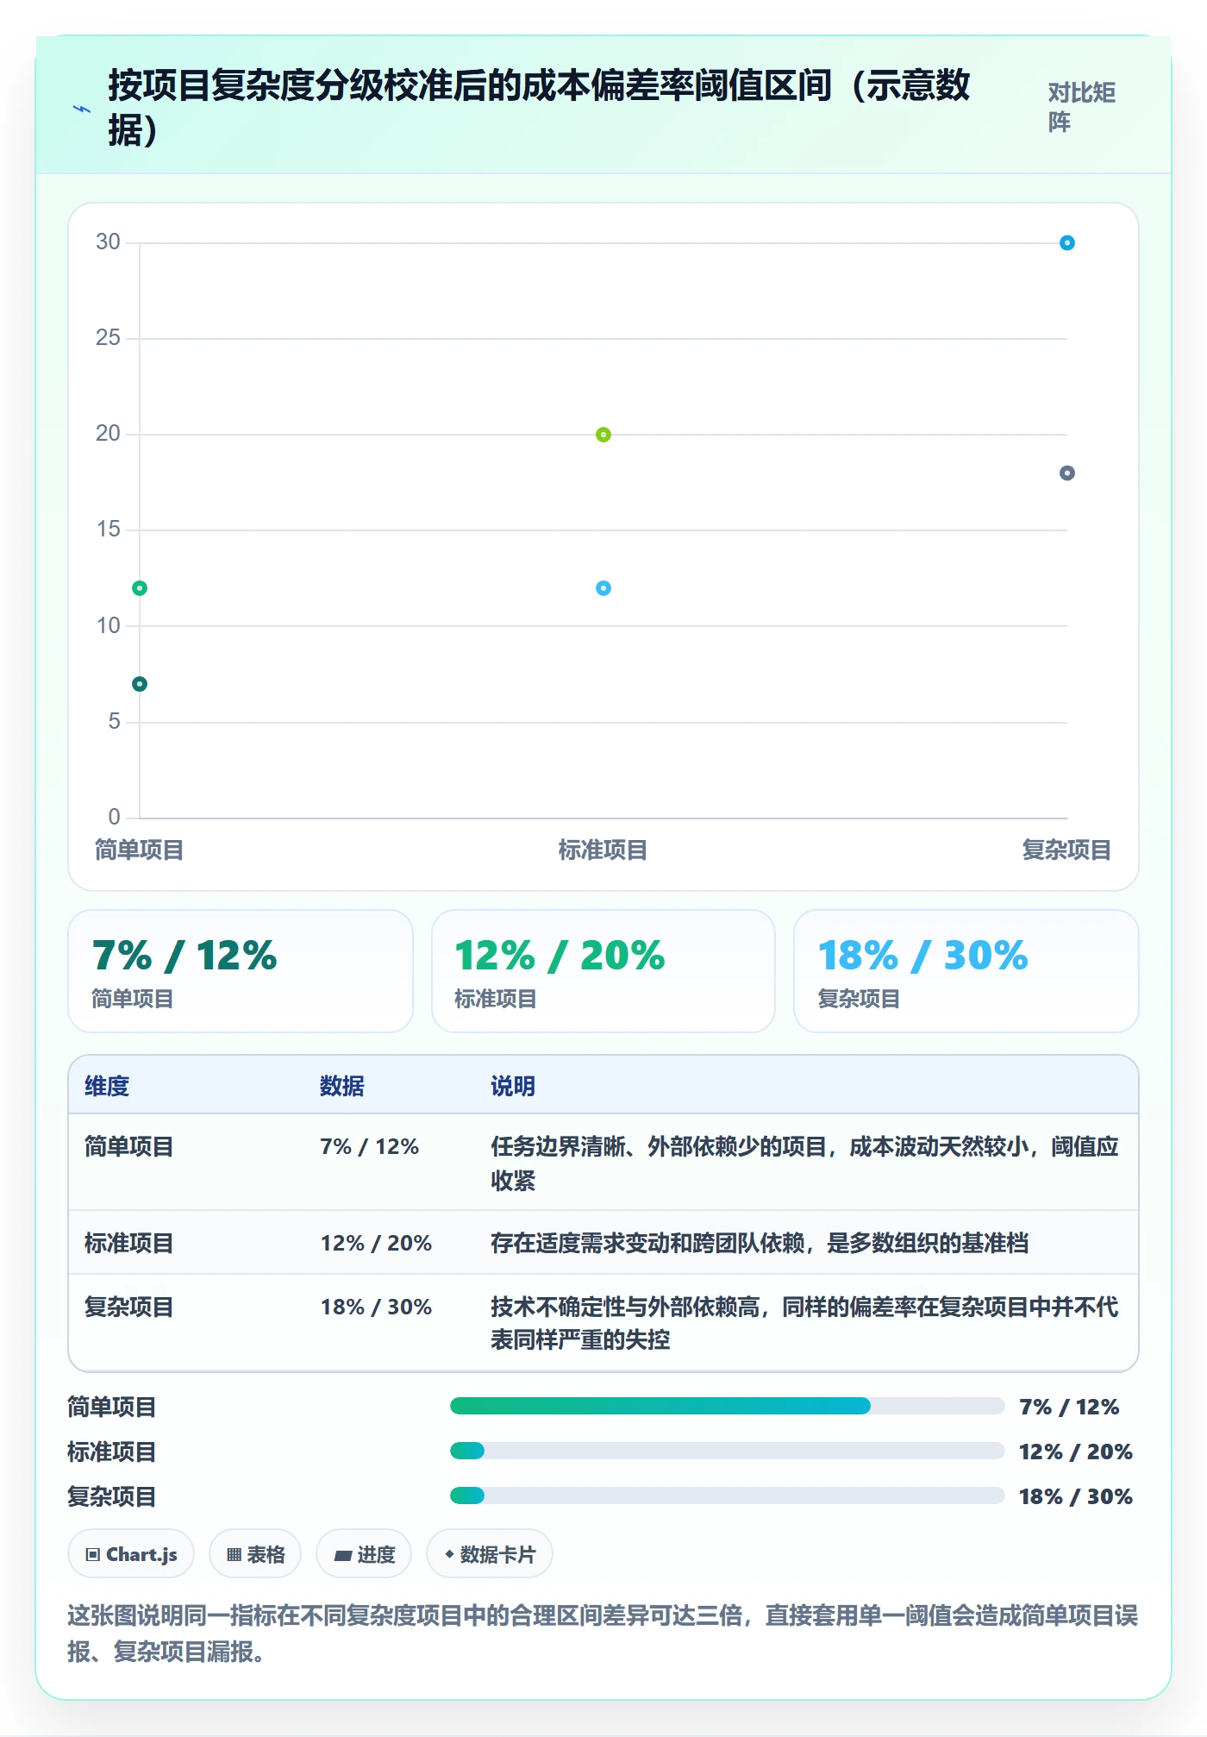Click the lightning icon beside the title

[x=82, y=110]
